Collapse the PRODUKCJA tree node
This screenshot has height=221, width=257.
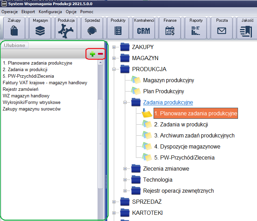[x=114, y=69]
